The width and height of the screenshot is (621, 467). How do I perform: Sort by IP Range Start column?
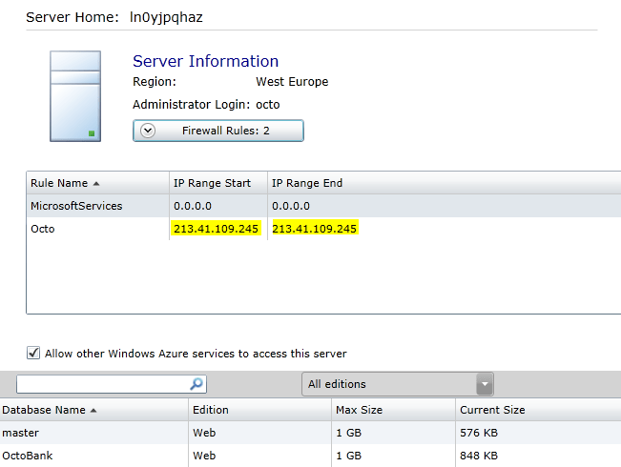pyautogui.click(x=211, y=183)
